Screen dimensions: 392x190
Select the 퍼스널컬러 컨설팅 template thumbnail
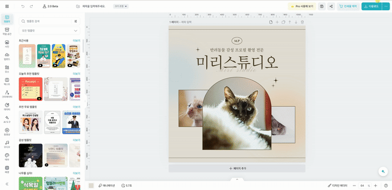31,122
